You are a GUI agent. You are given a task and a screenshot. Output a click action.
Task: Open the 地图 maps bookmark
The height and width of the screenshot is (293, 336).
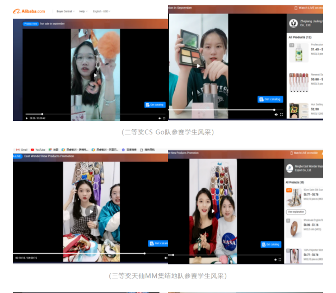53,150
